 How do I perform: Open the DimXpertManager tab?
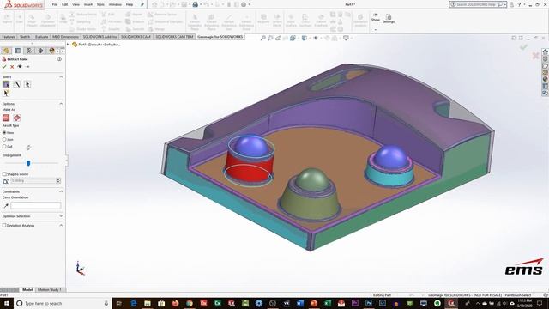pos(40,51)
